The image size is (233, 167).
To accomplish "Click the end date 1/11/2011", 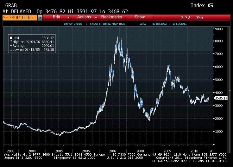I will pos(179,24).
